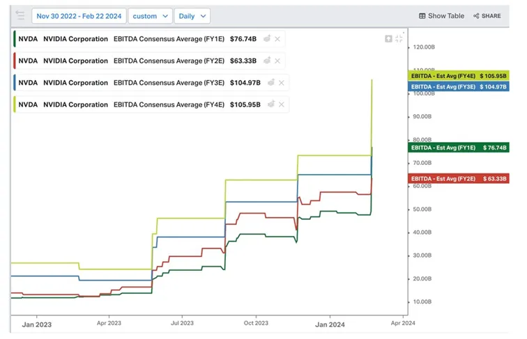The width and height of the screenshot is (527, 339).
Task: Collapse the chart fullscreen view icon
Action: click(x=399, y=38)
